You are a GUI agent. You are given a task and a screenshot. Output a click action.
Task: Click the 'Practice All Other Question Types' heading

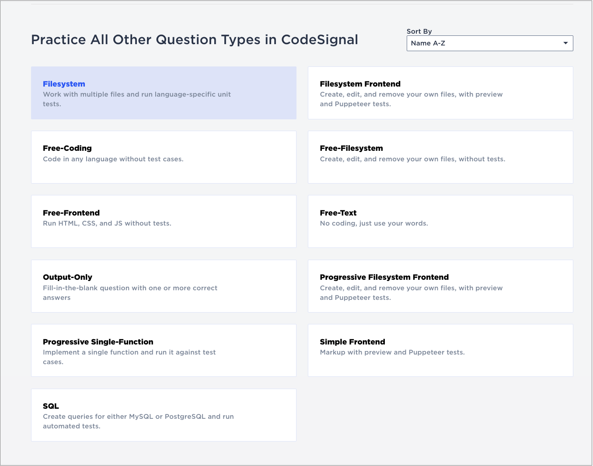[x=195, y=40]
